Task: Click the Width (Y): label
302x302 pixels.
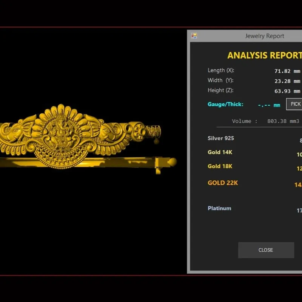Action: point(220,80)
